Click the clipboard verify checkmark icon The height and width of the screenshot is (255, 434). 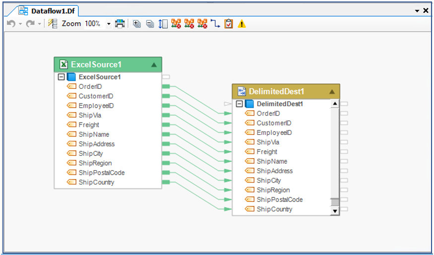point(228,24)
